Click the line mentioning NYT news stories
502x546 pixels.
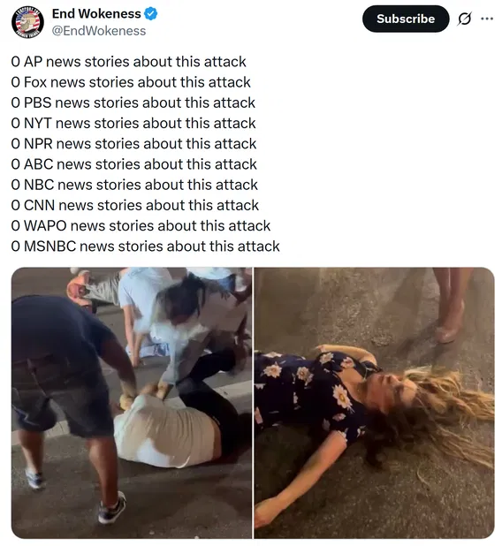pos(133,124)
